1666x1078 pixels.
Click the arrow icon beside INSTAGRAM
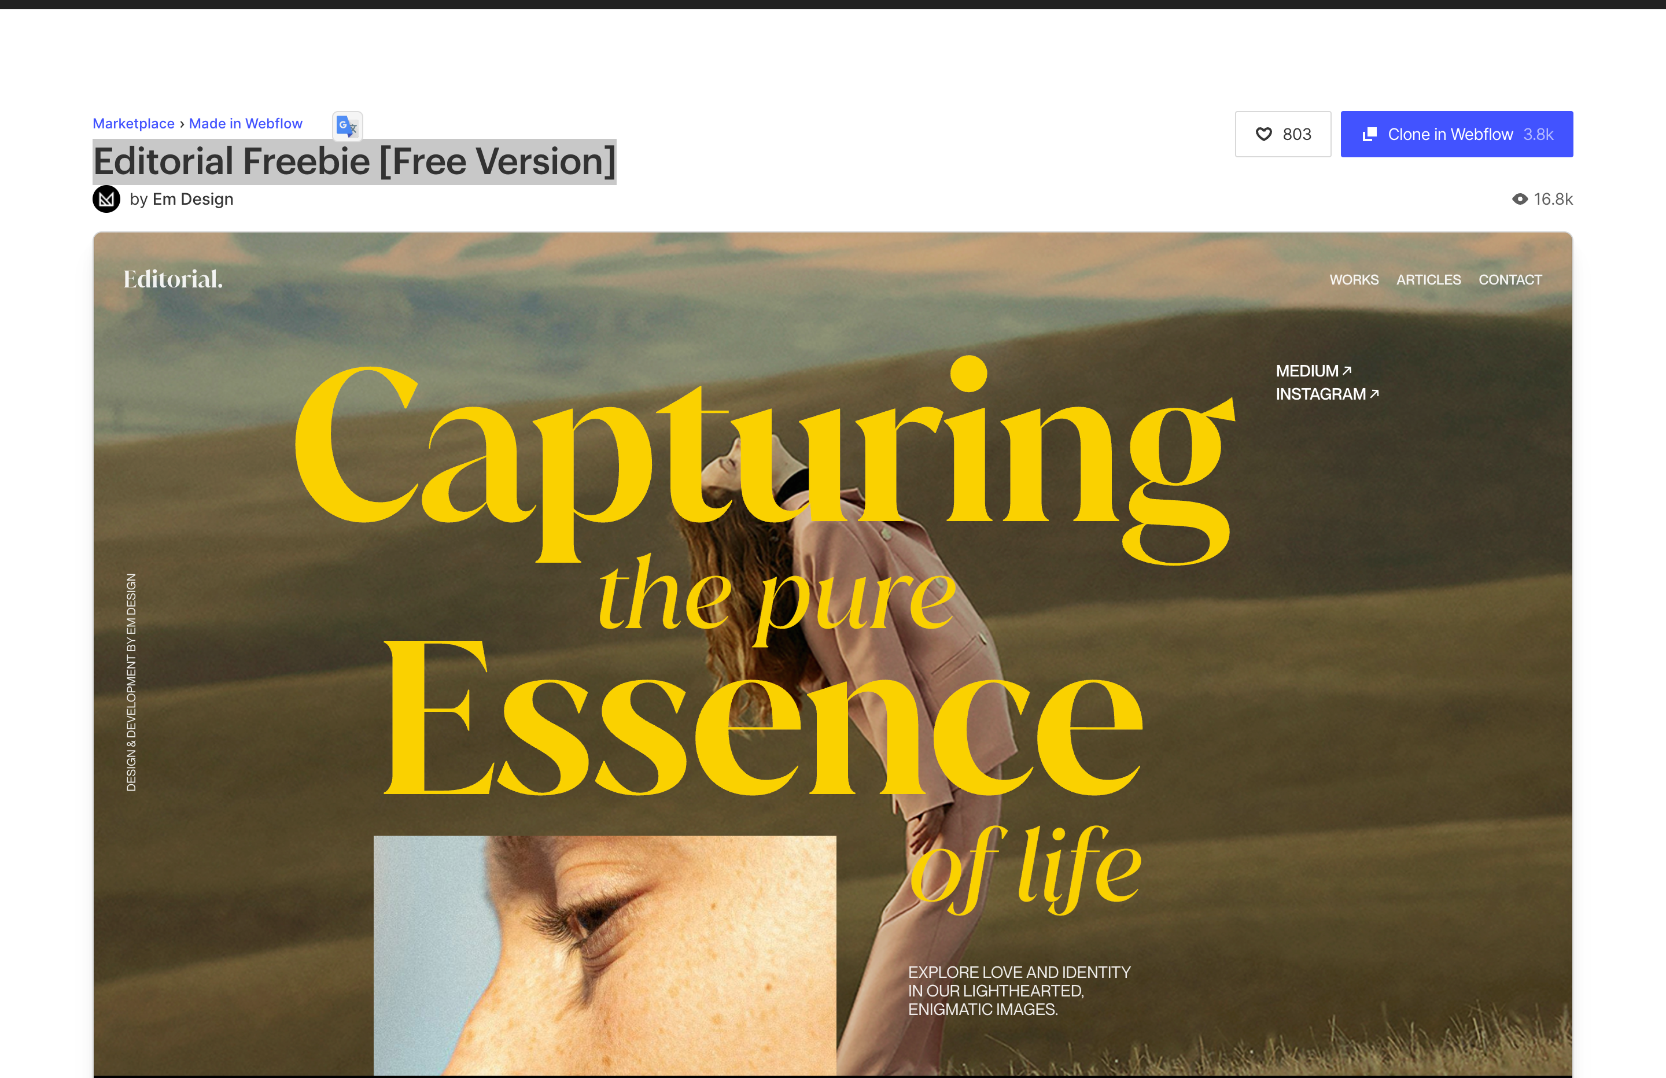click(x=1374, y=393)
